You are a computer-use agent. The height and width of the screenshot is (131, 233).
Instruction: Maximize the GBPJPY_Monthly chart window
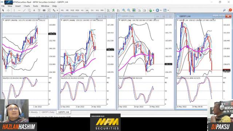(48, 16)
